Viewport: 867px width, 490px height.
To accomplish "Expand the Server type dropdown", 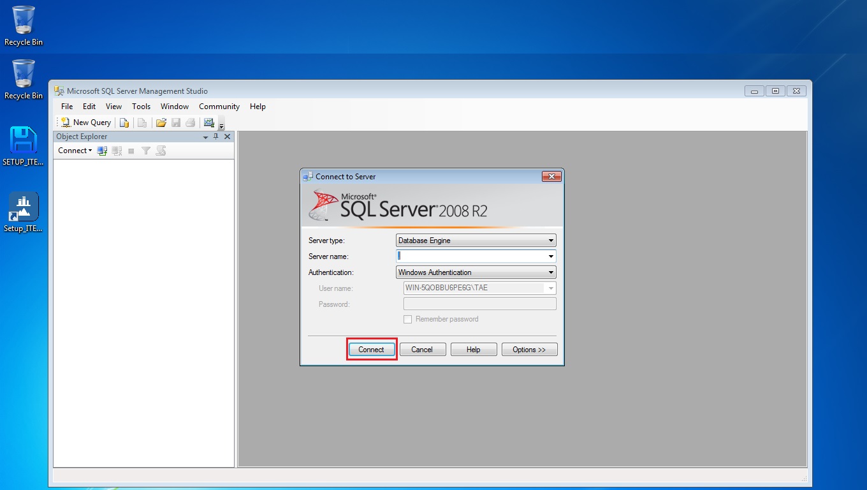I will [x=476, y=241].
